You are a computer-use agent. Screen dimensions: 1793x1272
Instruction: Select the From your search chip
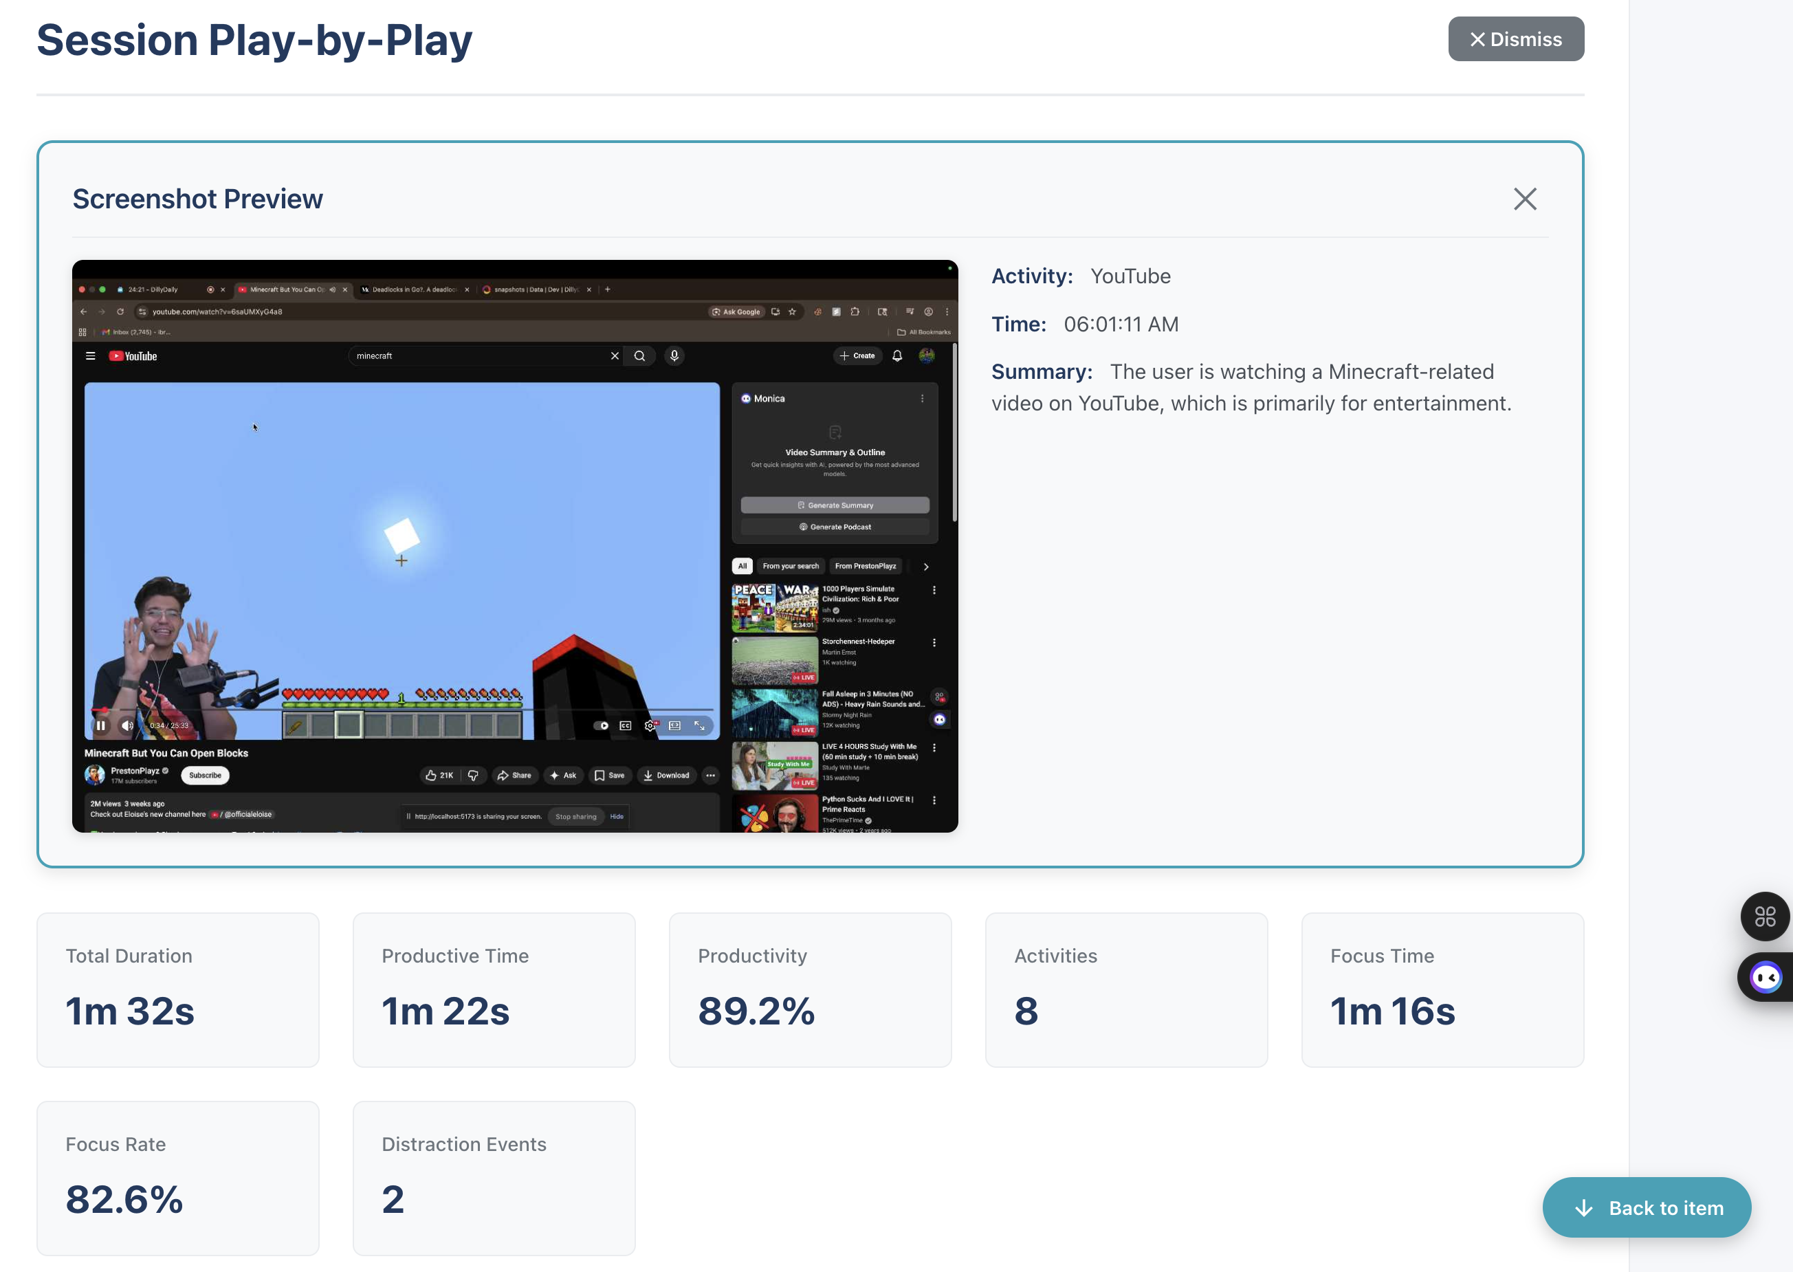click(790, 567)
